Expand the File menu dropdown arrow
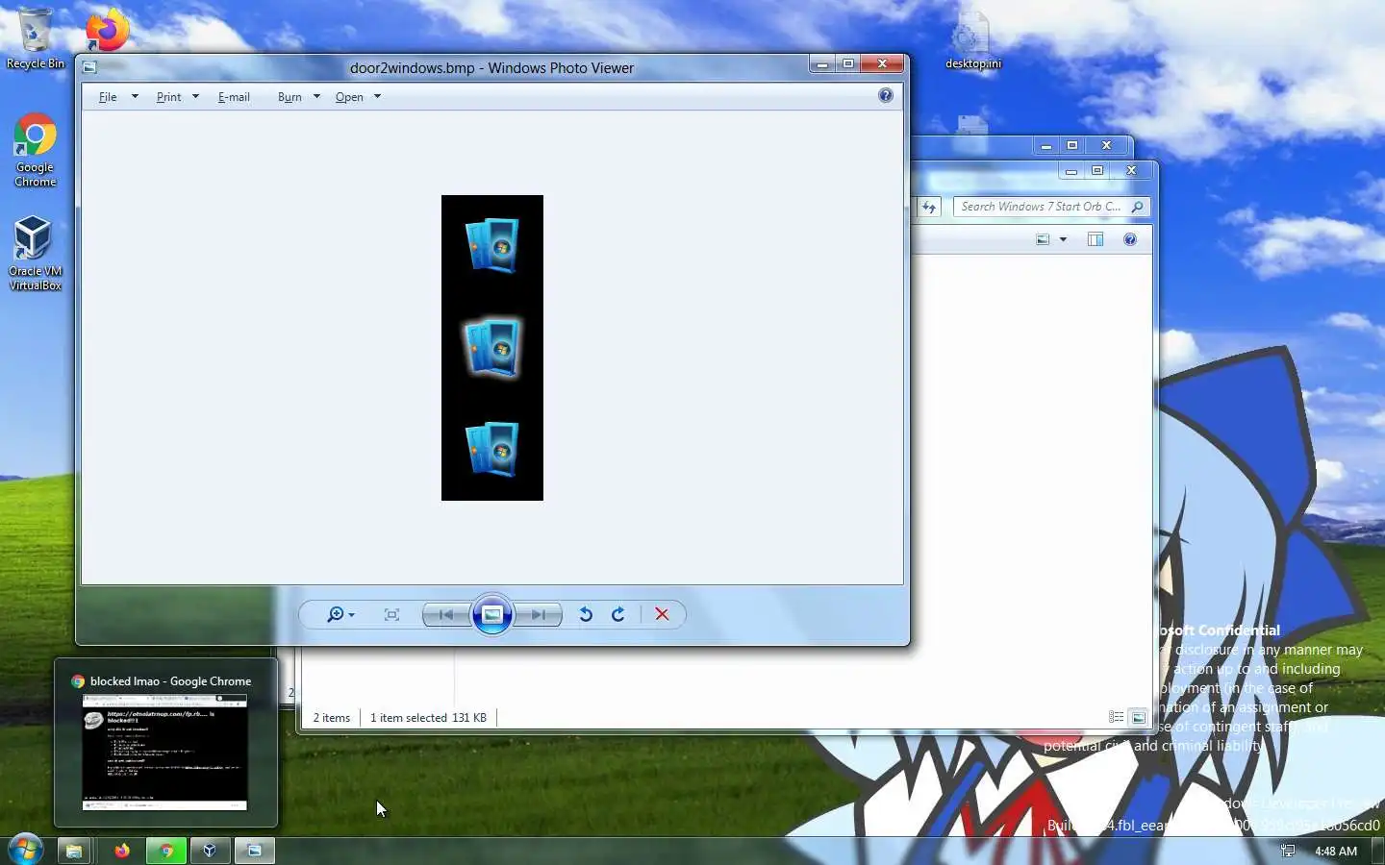The height and width of the screenshot is (865, 1385). coord(135,97)
